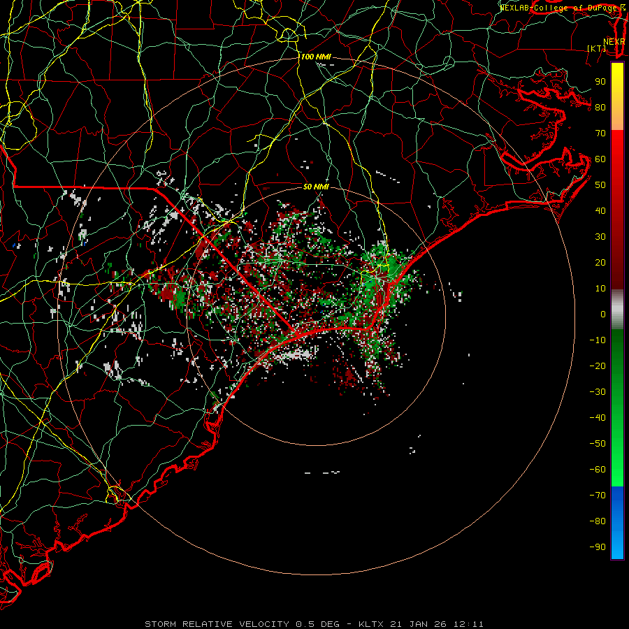Select the -80 value on the velocity scale
This screenshot has width=629, height=629.
(x=598, y=521)
